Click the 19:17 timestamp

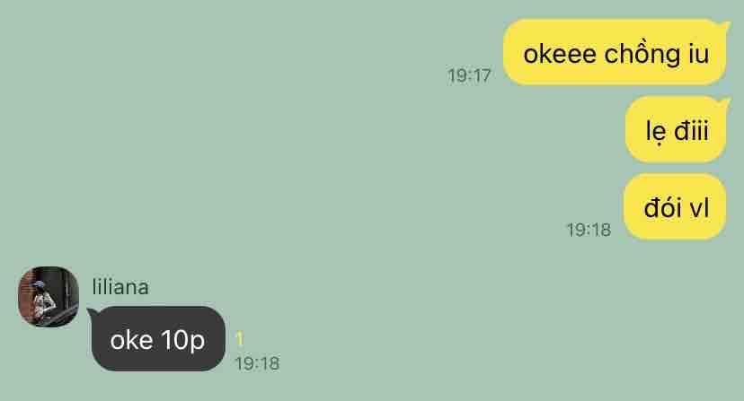(x=469, y=76)
